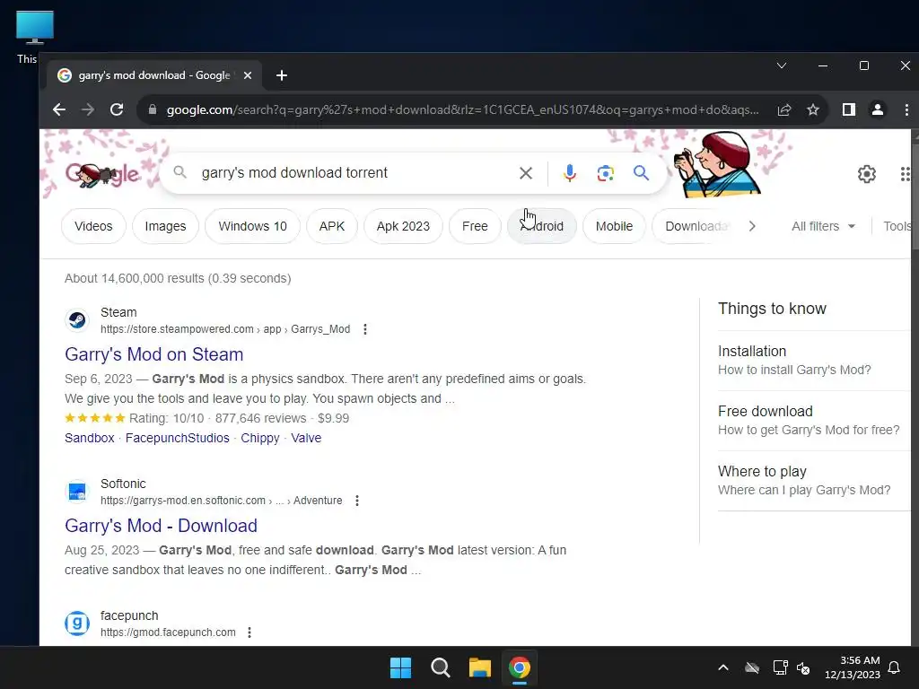Image resolution: width=919 pixels, height=689 pixels.
Task: Open Chrome side panel icon
Action: coord(849,109)
